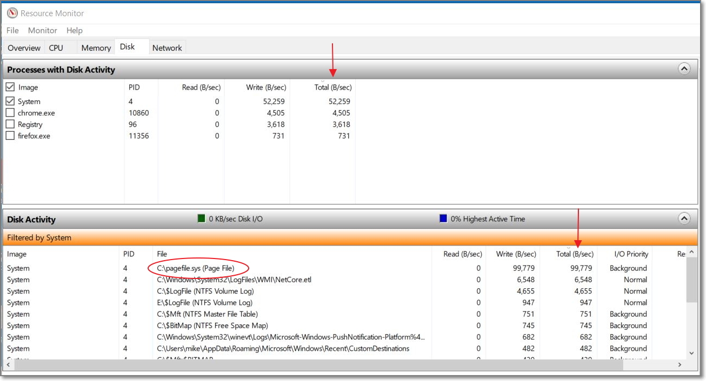Click the green Disk I/O indicator square
The image size is (706, 381).
[201, 219]
